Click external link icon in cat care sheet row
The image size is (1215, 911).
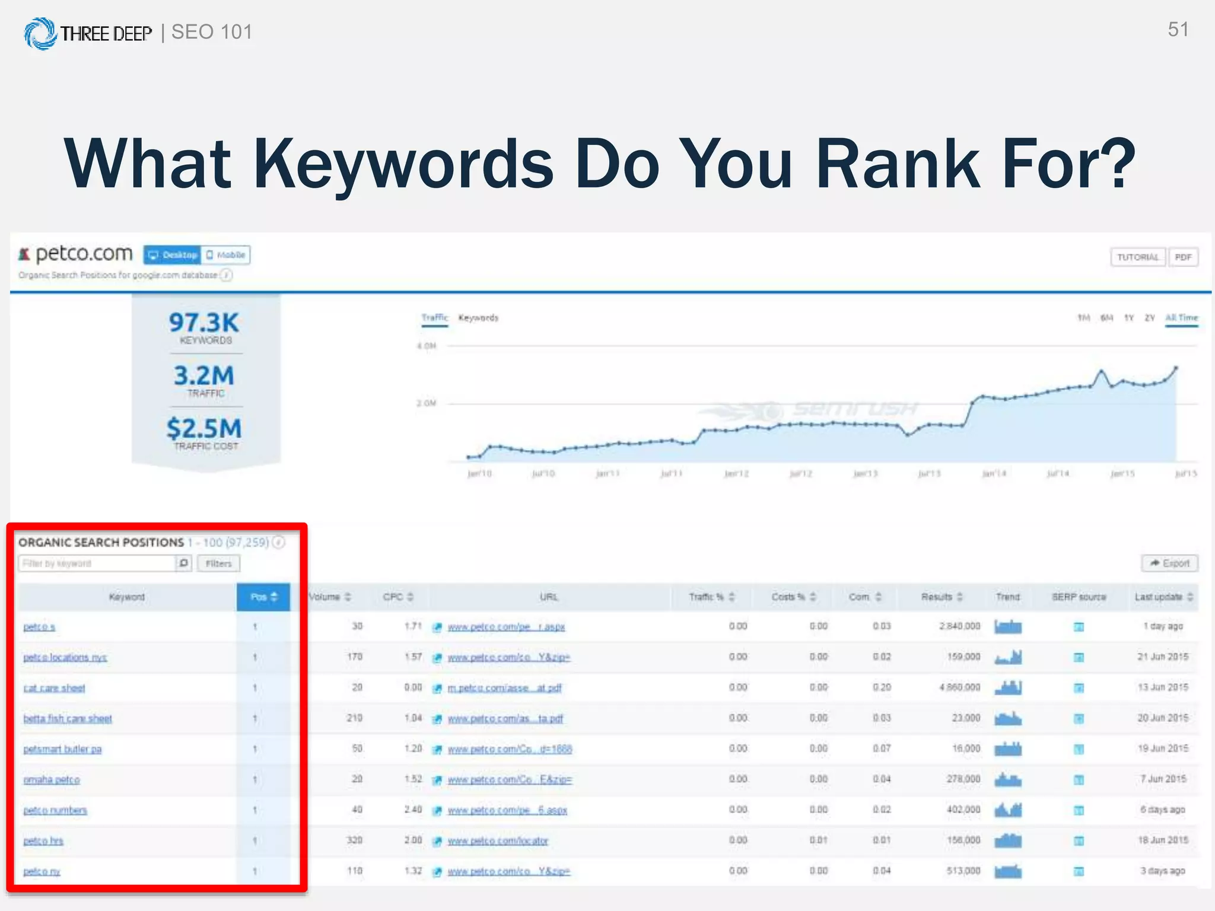[437, 689]
